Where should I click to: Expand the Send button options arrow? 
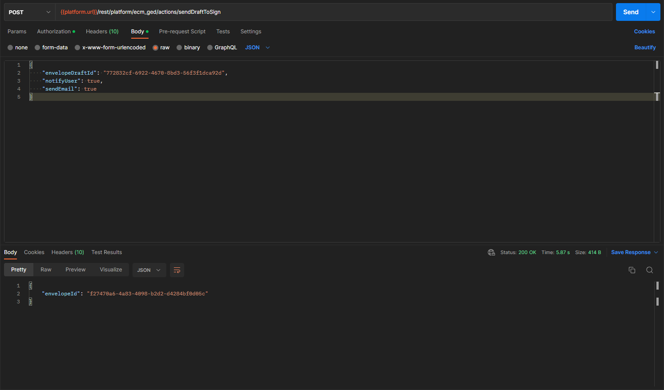(653, 12)
